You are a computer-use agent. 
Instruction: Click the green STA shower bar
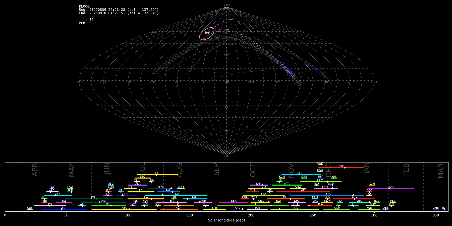pyautogui.click(x=253, y=206)
